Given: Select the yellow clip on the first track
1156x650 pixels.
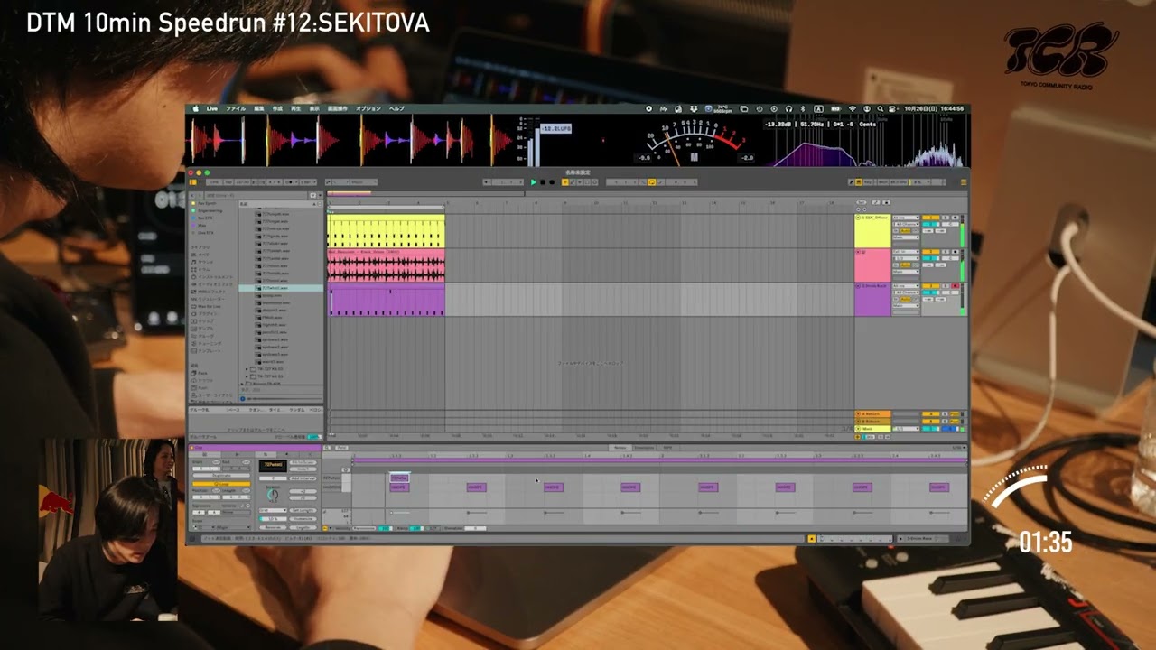Looking at the screenshot, I should (x=387, y=231).
